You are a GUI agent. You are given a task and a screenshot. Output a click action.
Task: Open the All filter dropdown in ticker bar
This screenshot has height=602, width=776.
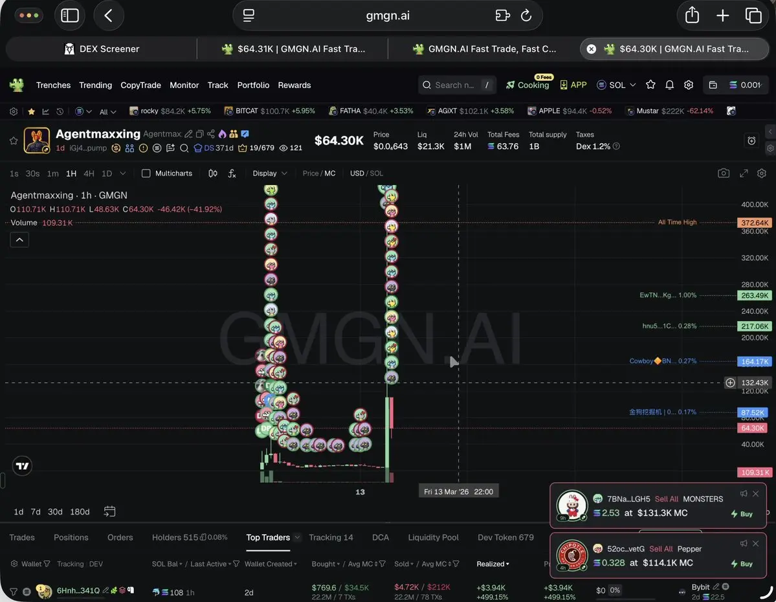point(107,112)
